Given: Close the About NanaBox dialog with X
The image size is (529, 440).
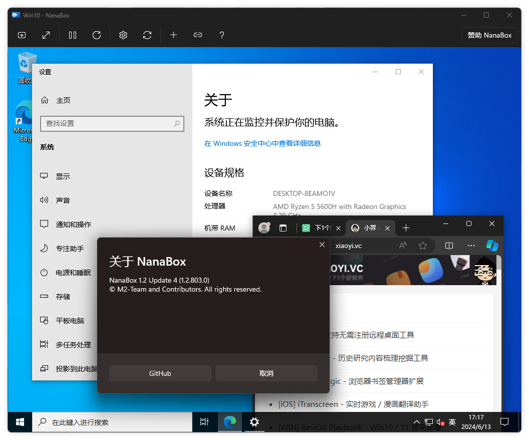Looking at the screenshot, I should coord(322,245).
